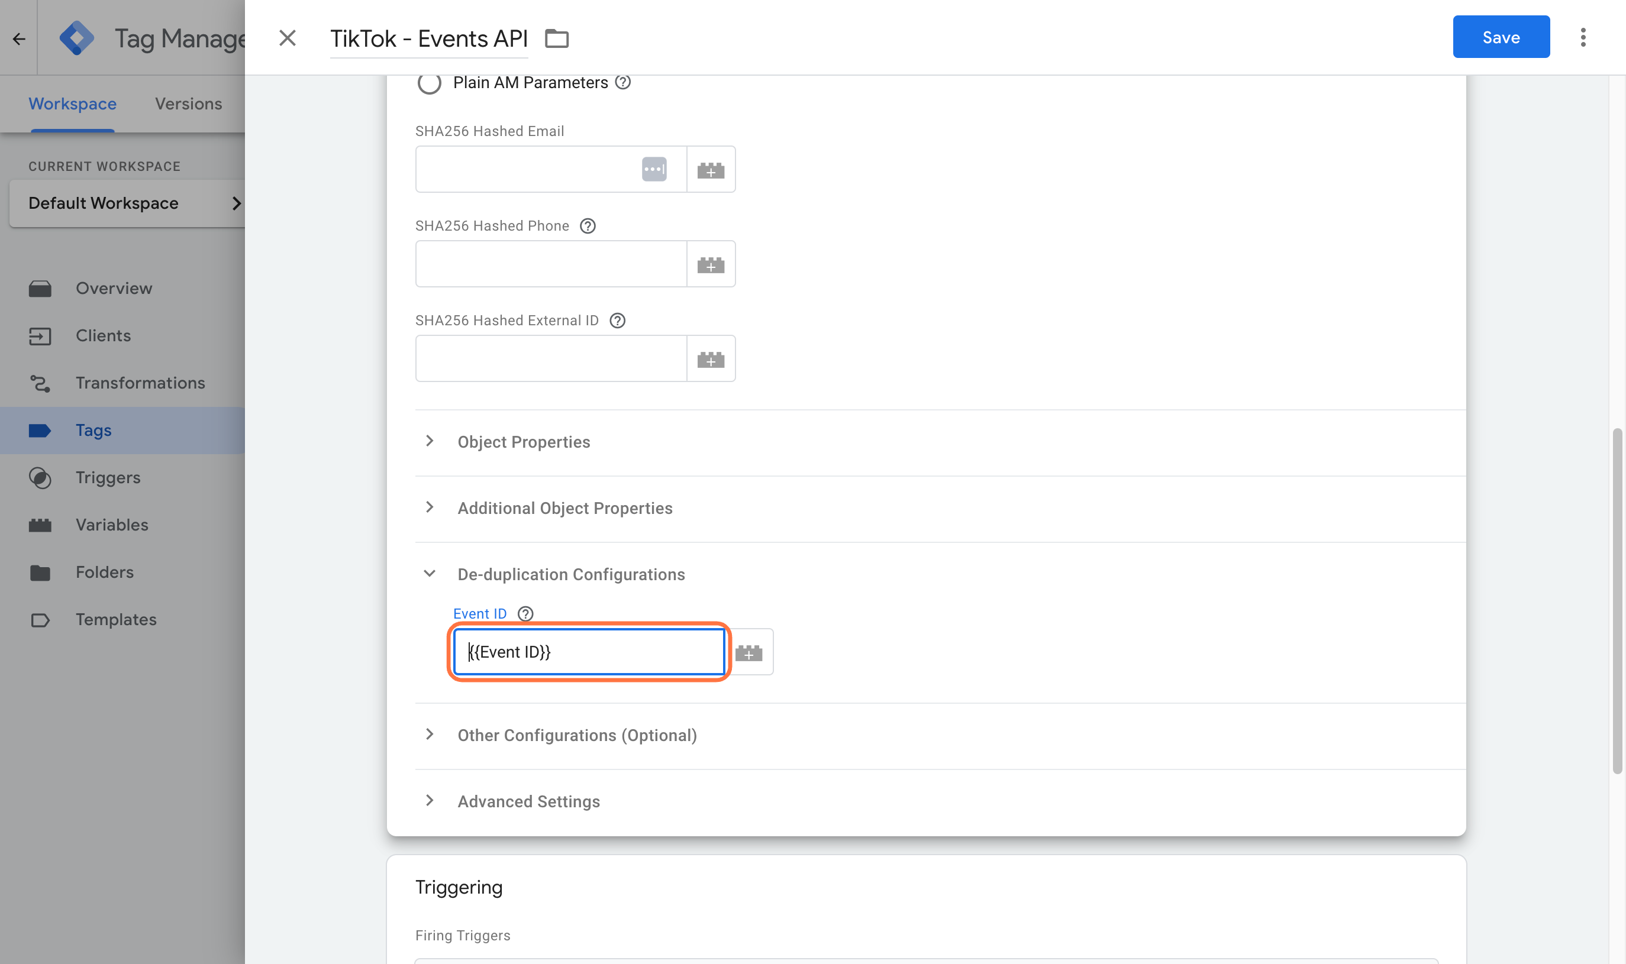
Task: Click the Variables brick icon in sidebar
Action: (x=40, y=525)
